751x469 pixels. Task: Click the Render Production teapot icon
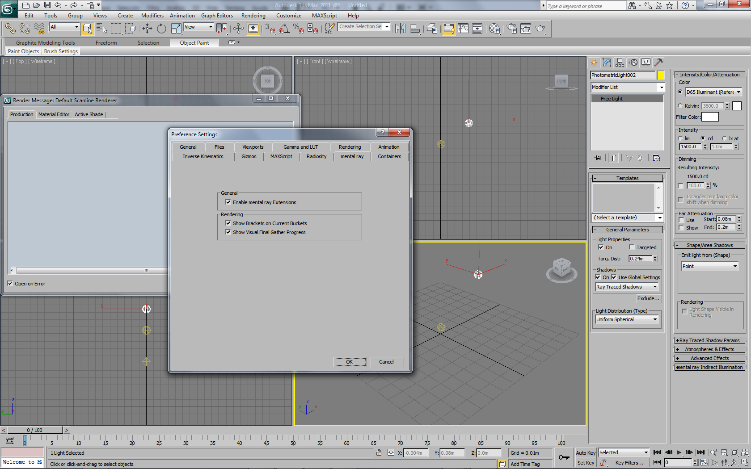pos(540,29)
